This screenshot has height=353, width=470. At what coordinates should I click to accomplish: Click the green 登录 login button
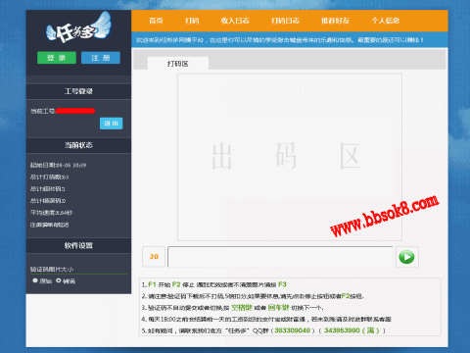pyautogui.click(x=57, y=58)
